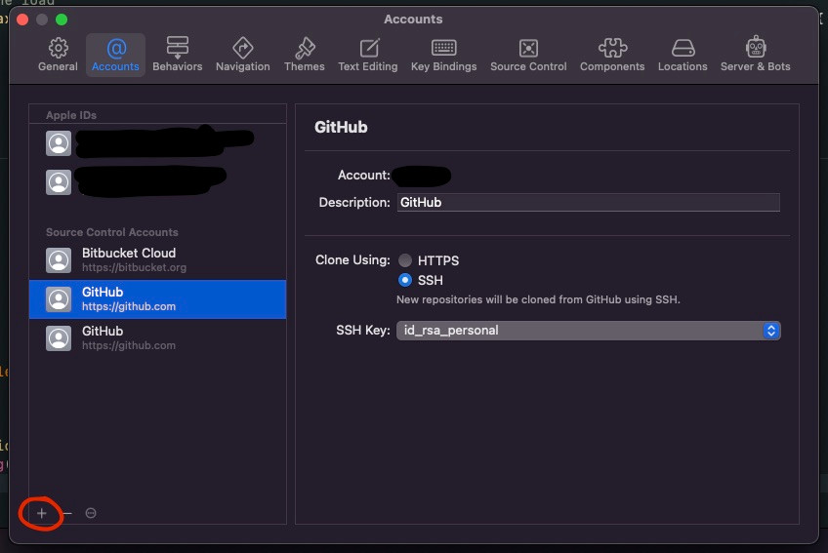Click 'New repositories will be cloned' note
This screenshot has width=828, height=553.
click(x=538, y=299)
